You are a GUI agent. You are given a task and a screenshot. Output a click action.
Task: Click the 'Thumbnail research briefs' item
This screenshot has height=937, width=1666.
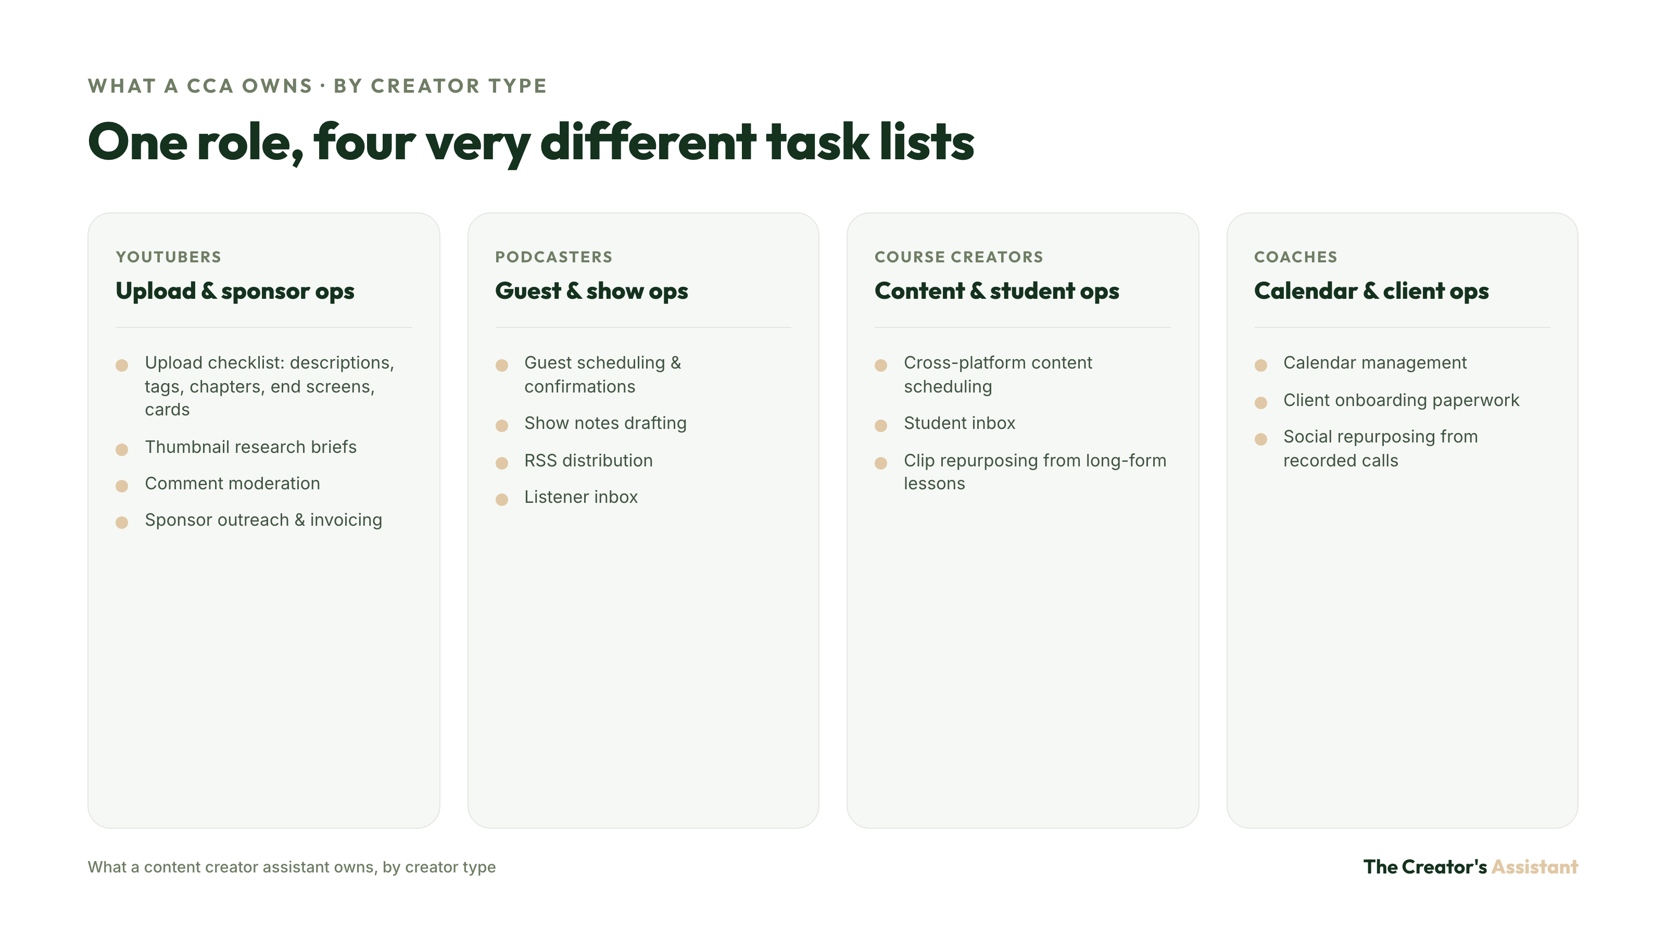[x=251, y=447]
